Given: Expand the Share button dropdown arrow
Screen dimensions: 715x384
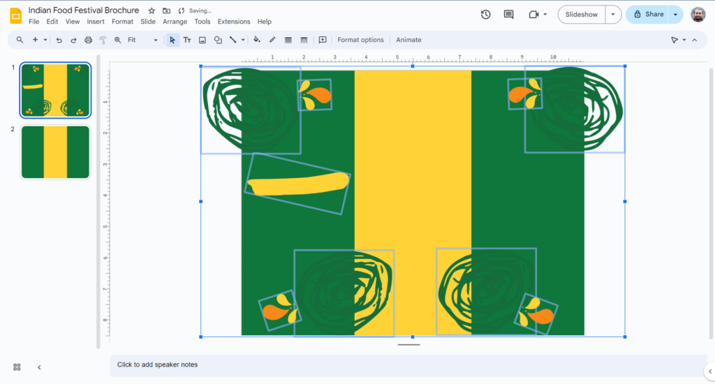Looking at the screenshot, I should click(675, 14).
